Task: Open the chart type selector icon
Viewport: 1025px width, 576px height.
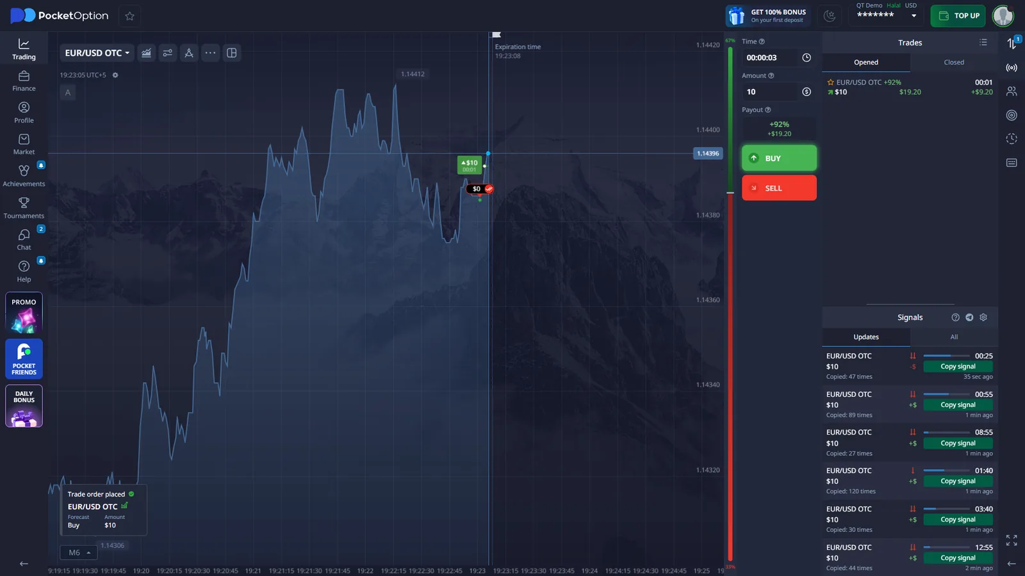Action: tap(147, 53)
